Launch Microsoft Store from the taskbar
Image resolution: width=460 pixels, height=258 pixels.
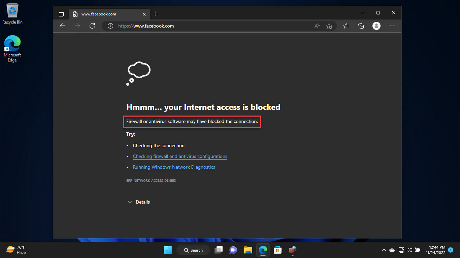(277, 250)
